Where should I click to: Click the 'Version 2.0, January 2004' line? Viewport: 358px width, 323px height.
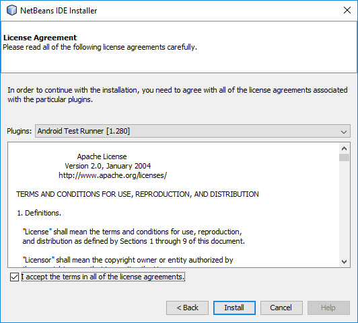click(x=108, y=166)
